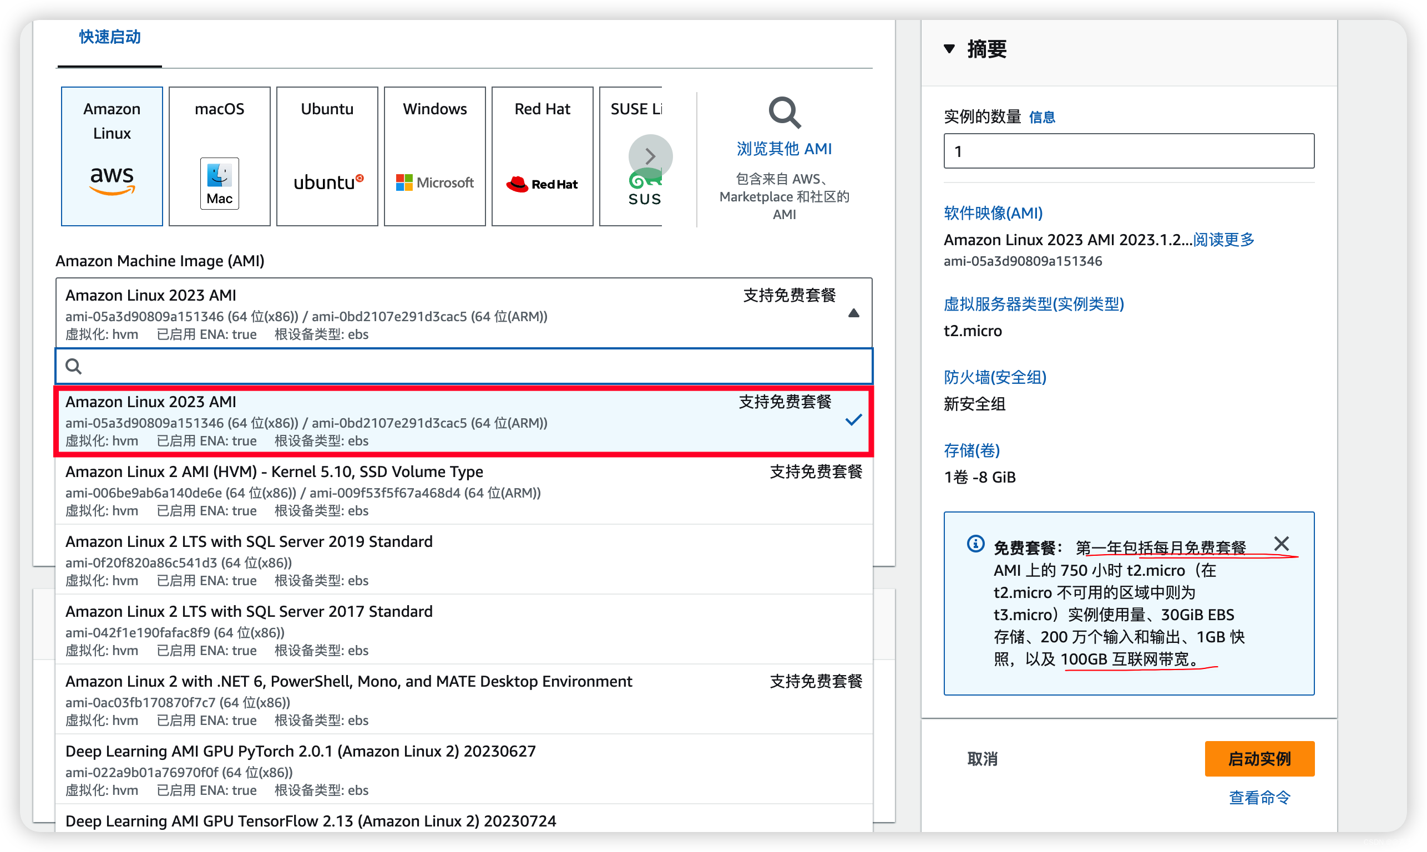The image size is (1427, 852).
Task: Pick the Ubuntu OS tile
Action: click(327, 155)
